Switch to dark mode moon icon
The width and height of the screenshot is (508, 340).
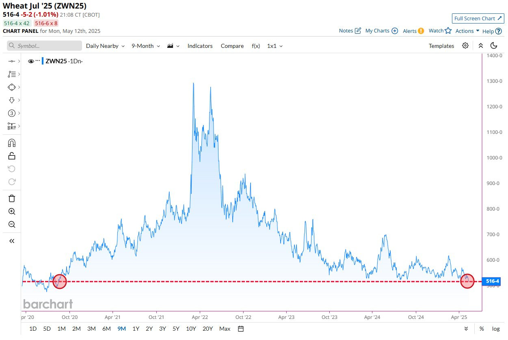tap(494, 46)
